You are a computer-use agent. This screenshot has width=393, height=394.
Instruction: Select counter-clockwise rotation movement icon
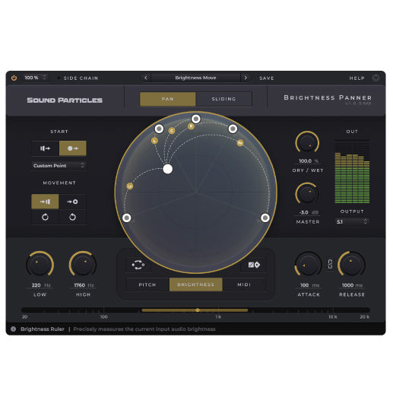[72, 217]
